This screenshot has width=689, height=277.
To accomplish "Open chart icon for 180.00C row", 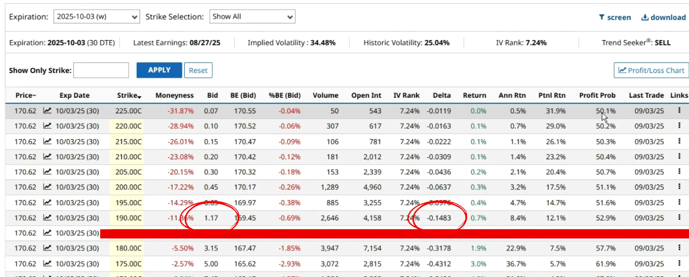I will click(47, 248).
